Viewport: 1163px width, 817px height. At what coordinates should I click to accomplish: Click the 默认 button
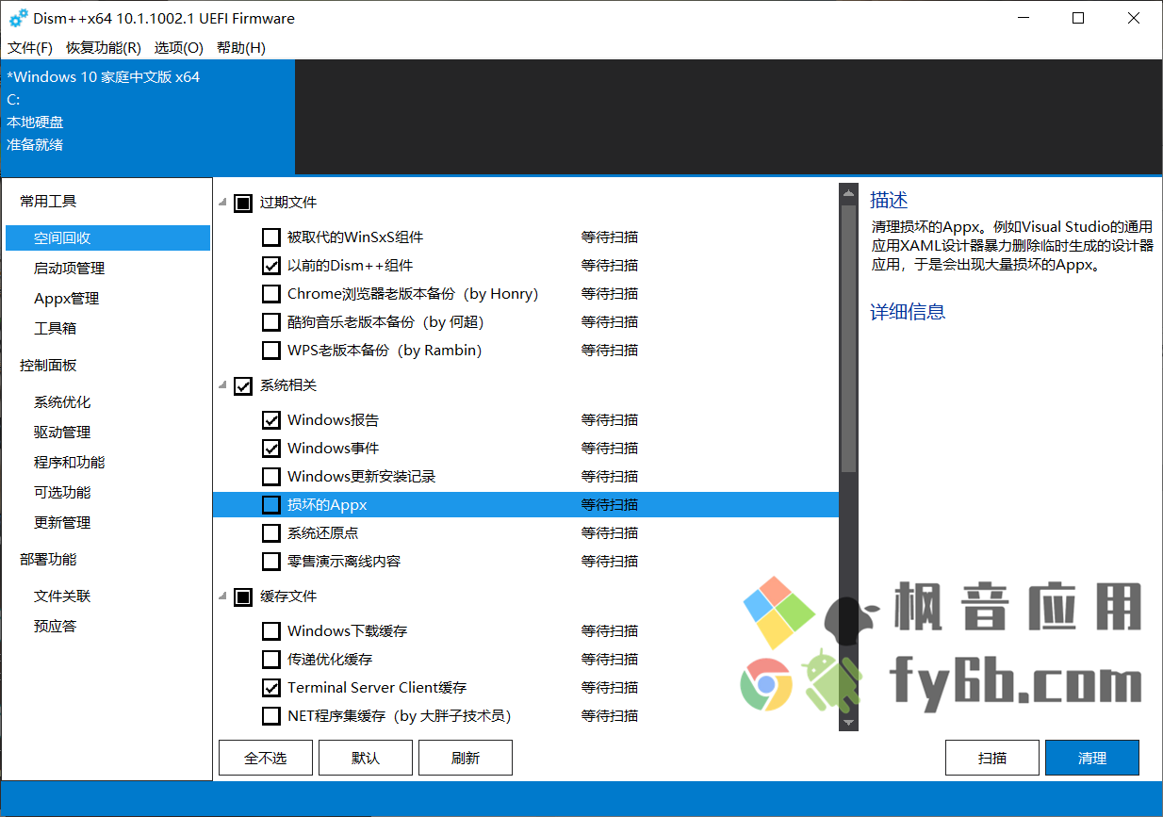366,758
